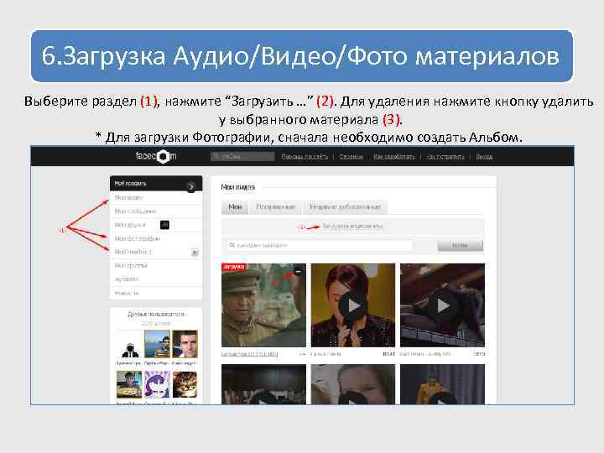
Task: Open «Мои сообщения» in the sidebar
Action: coord(135,211)
